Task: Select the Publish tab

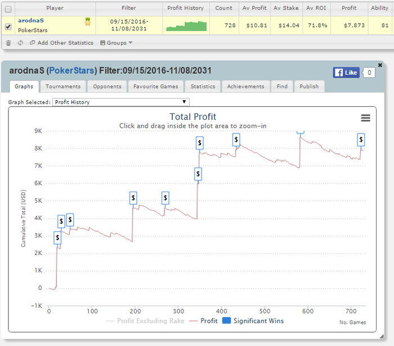Action: [309, 87]
